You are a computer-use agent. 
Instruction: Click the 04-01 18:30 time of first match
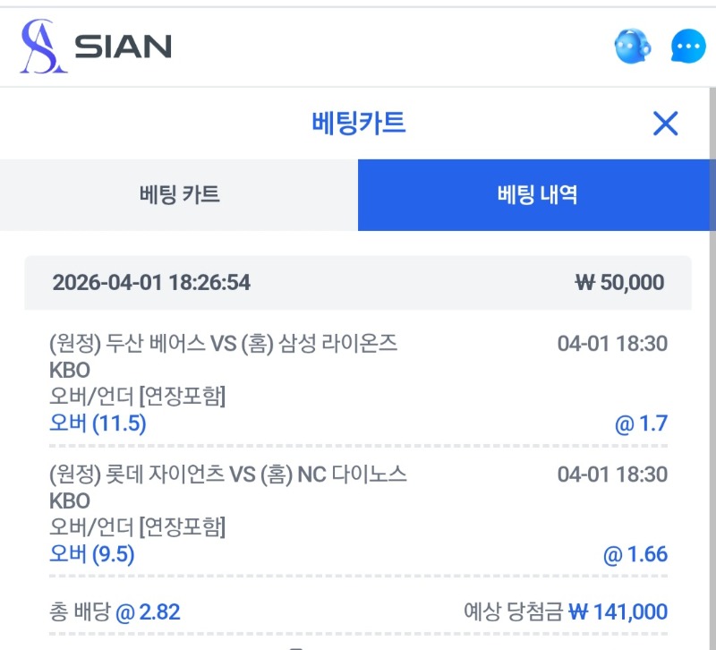point(612,343)
